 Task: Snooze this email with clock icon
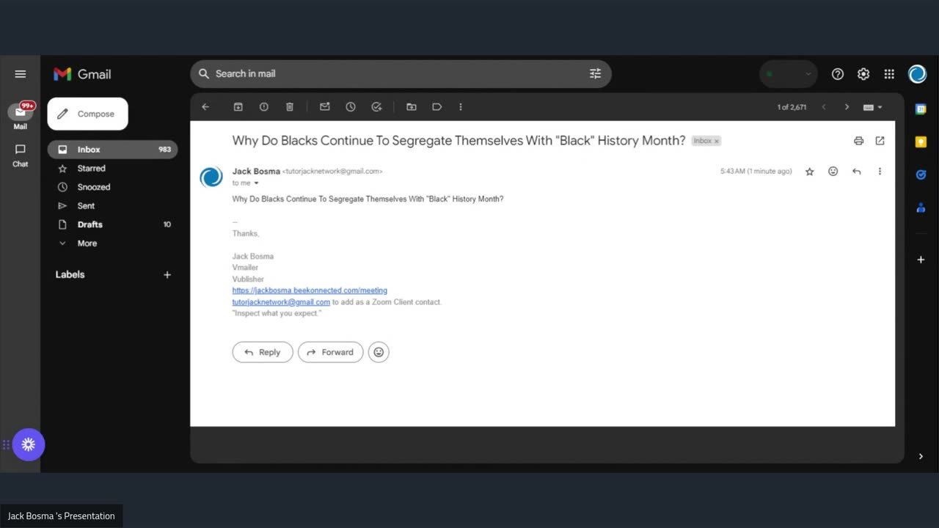tap(351, 107)
